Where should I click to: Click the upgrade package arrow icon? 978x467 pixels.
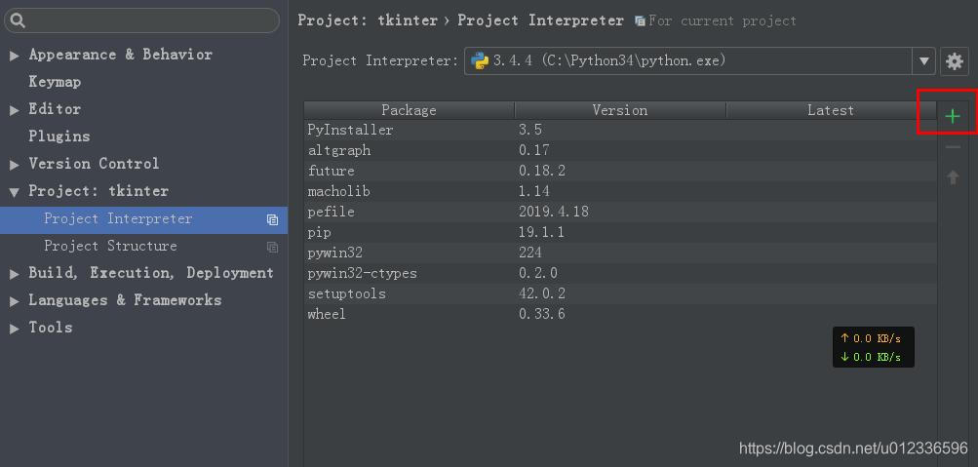[953, 177]
